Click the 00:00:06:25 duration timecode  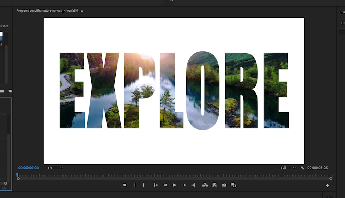click(317, 168)
